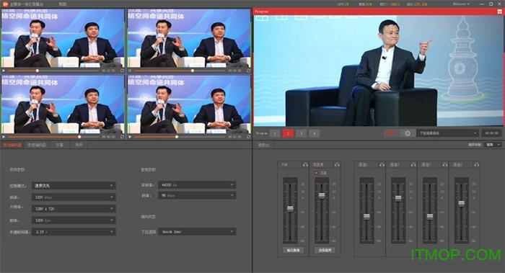Toggle the orange radio option under second strip
This screenshot has width=505, height=273.
point(316,173)
